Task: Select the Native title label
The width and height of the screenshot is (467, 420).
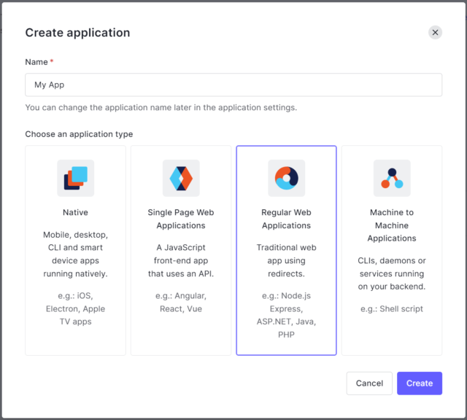Action: pos(75,213)
